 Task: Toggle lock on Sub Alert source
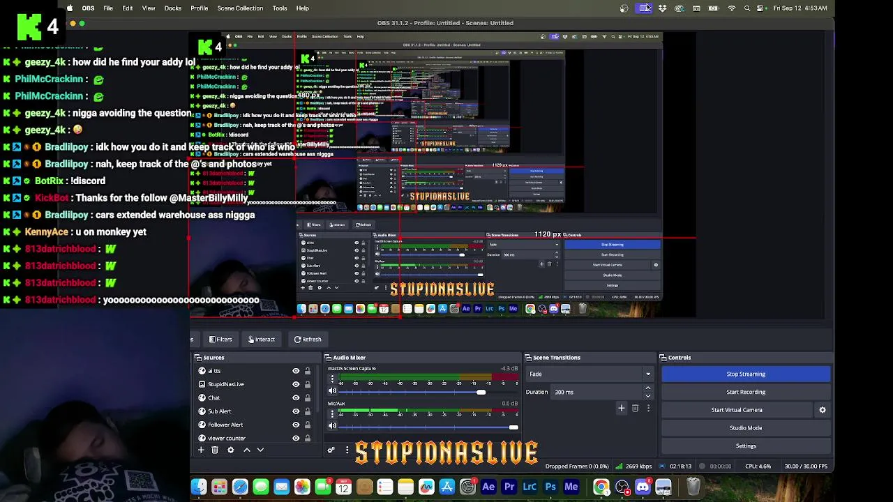[307, 411]
